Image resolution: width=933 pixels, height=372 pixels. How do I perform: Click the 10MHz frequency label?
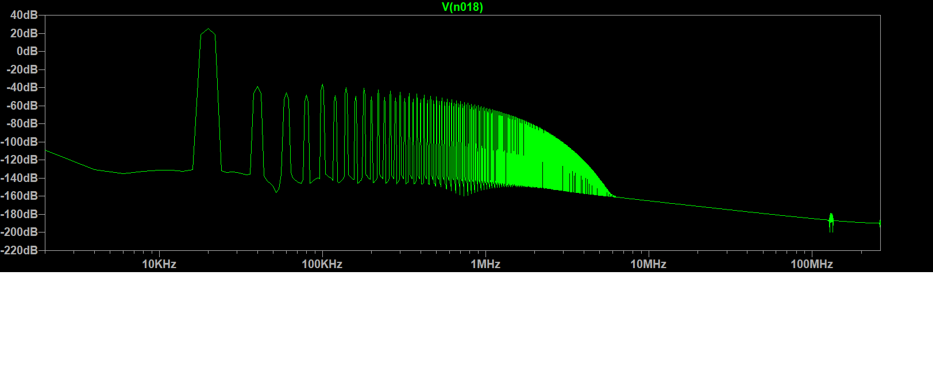point(649,264)
